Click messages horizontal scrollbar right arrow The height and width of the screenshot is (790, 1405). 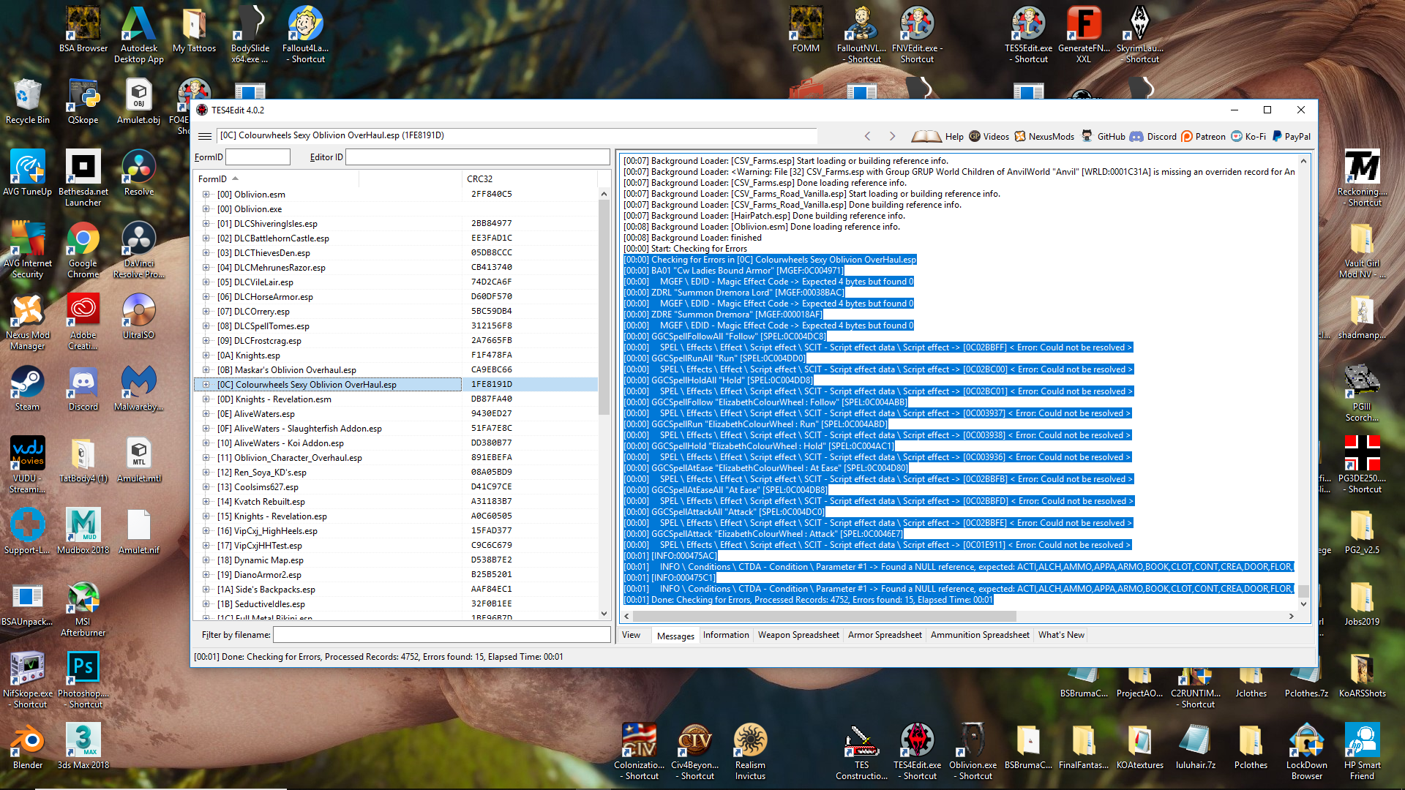pyautogui.click(x=1292, y=617)
